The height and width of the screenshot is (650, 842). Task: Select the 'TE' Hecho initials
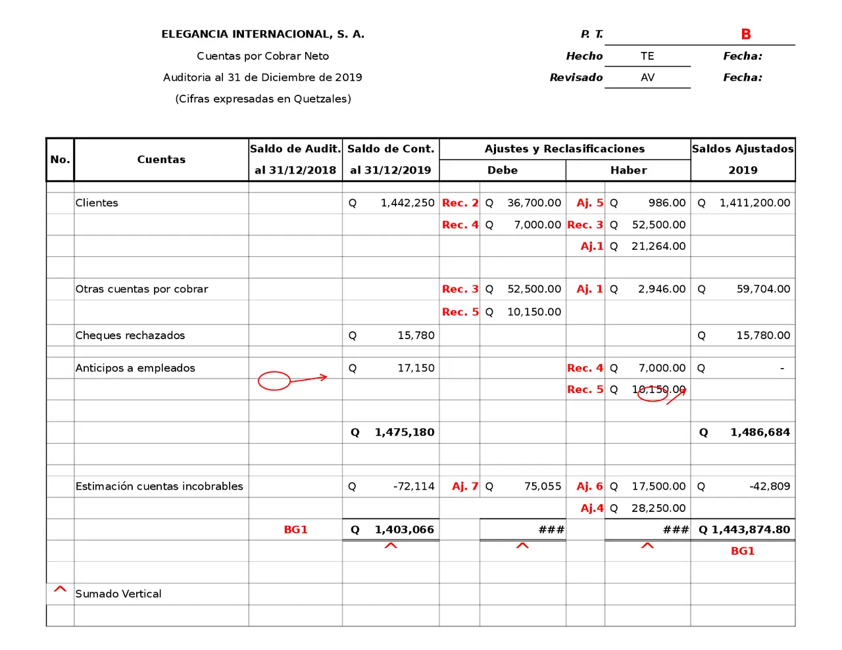[647, 56]
